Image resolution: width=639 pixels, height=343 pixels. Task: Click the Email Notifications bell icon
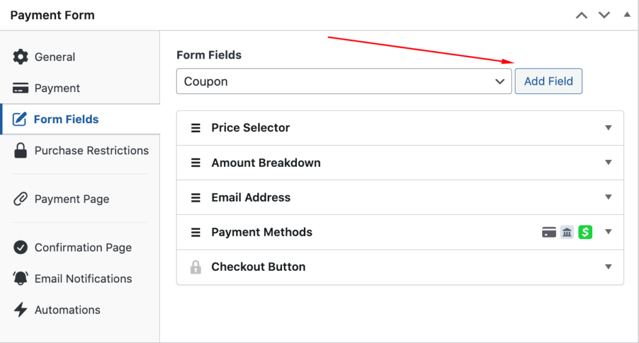[21, 279]
